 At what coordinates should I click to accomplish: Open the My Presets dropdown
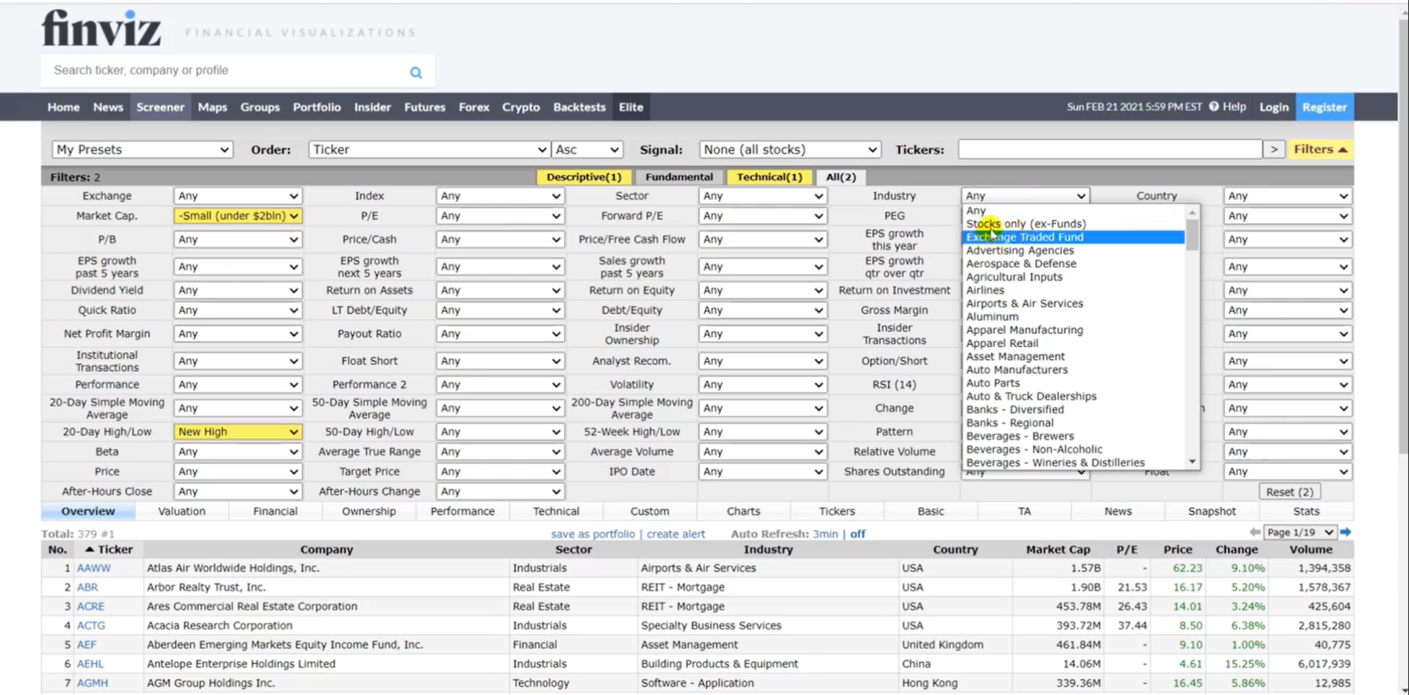(142, 149)
